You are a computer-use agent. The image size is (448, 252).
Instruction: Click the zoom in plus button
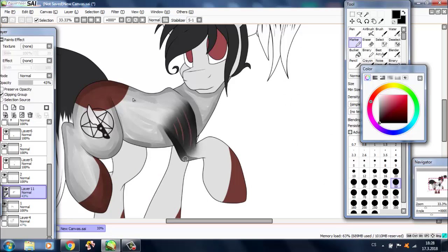(91, 20)
